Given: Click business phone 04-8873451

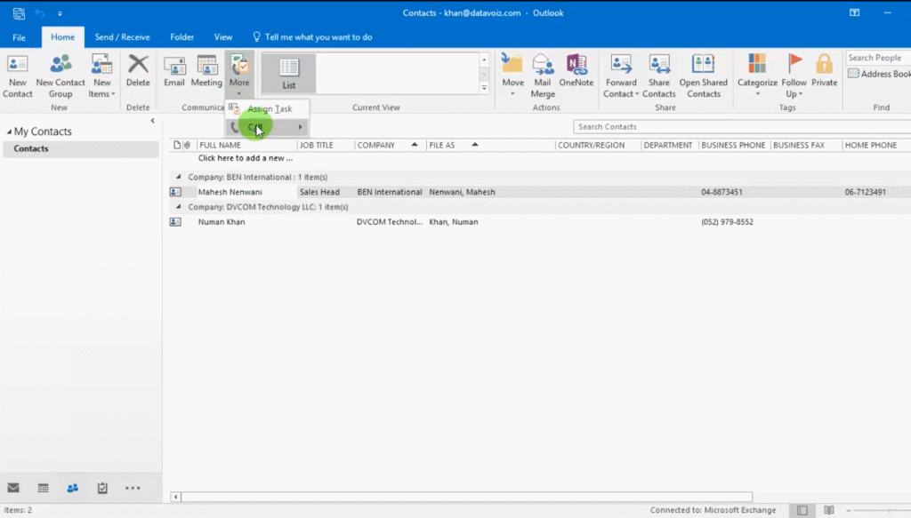Looking at the screenshot, I should click(722, 192).
